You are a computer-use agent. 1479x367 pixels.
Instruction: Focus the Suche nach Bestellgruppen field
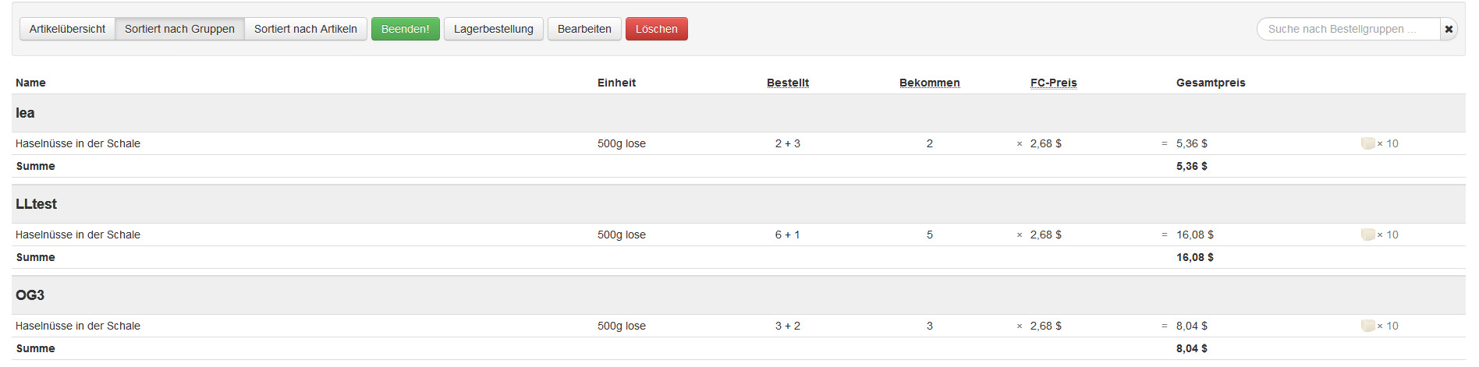1348,29
